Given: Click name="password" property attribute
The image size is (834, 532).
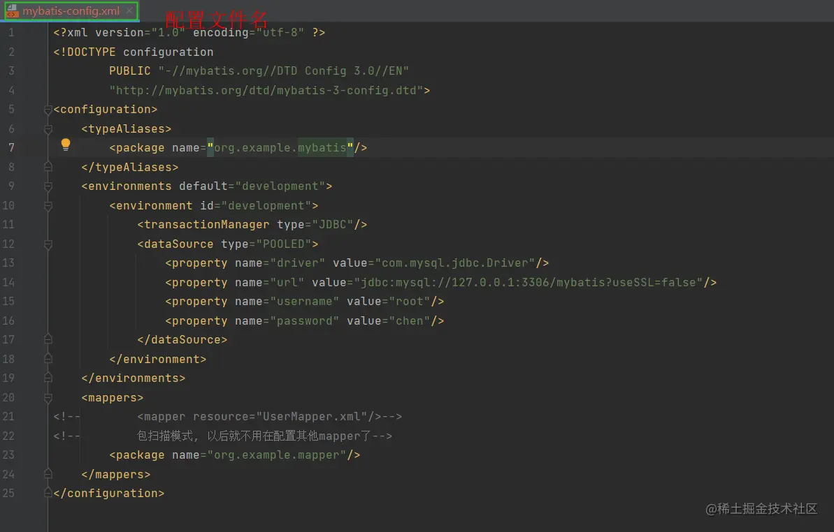Looking at the screenshot, I should click(287, 320).
